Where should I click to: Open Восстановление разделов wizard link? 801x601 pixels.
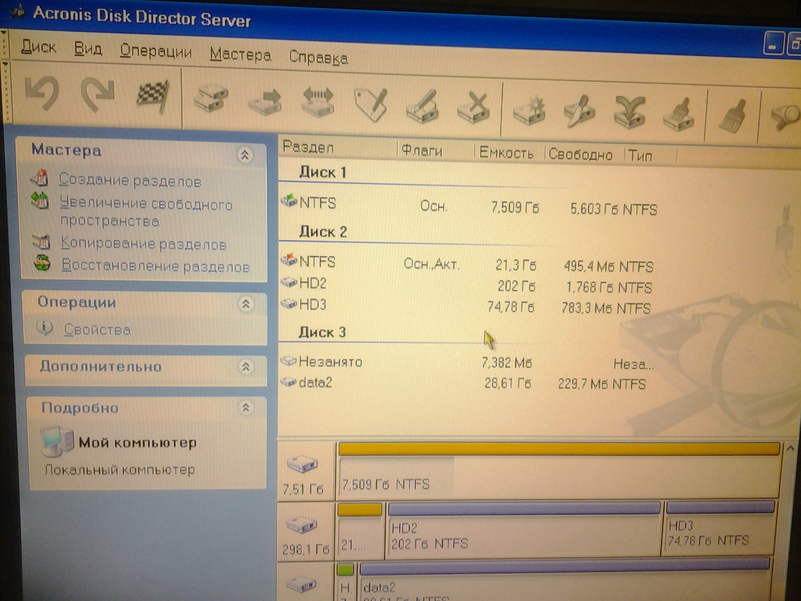(156, 266)
